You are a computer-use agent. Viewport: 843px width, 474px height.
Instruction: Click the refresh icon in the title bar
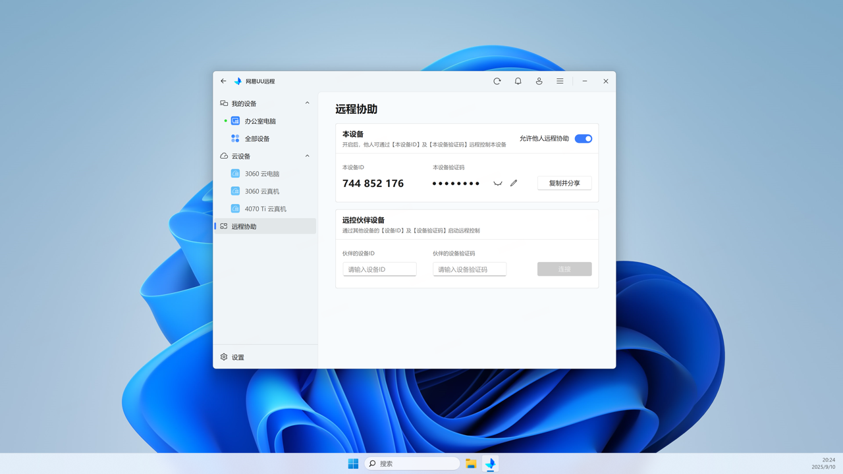pyautogui.click(x=497, y=81)
